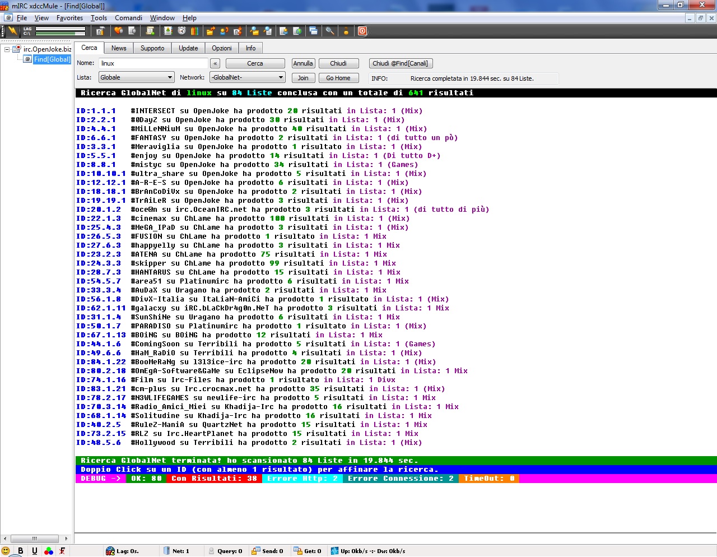Click inside the Nome input field
The height and width of the screenshot is (557, 717).
tap(152, 63)
